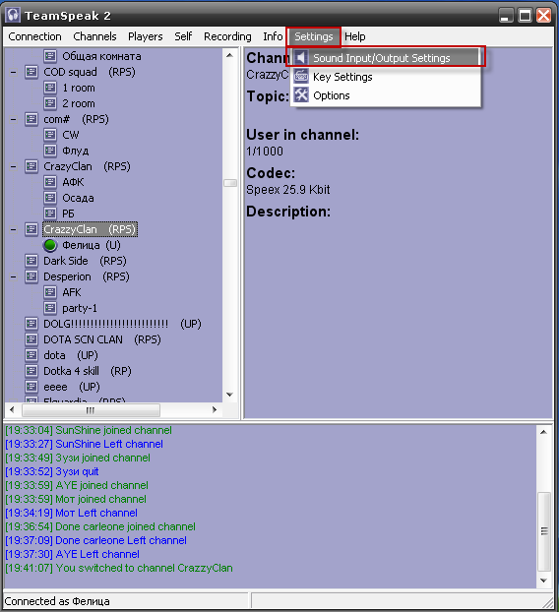Choose Sound Input/Output Settings
Image resolution: width=559 pixels, height=612 pixels.
pos(386,58)
